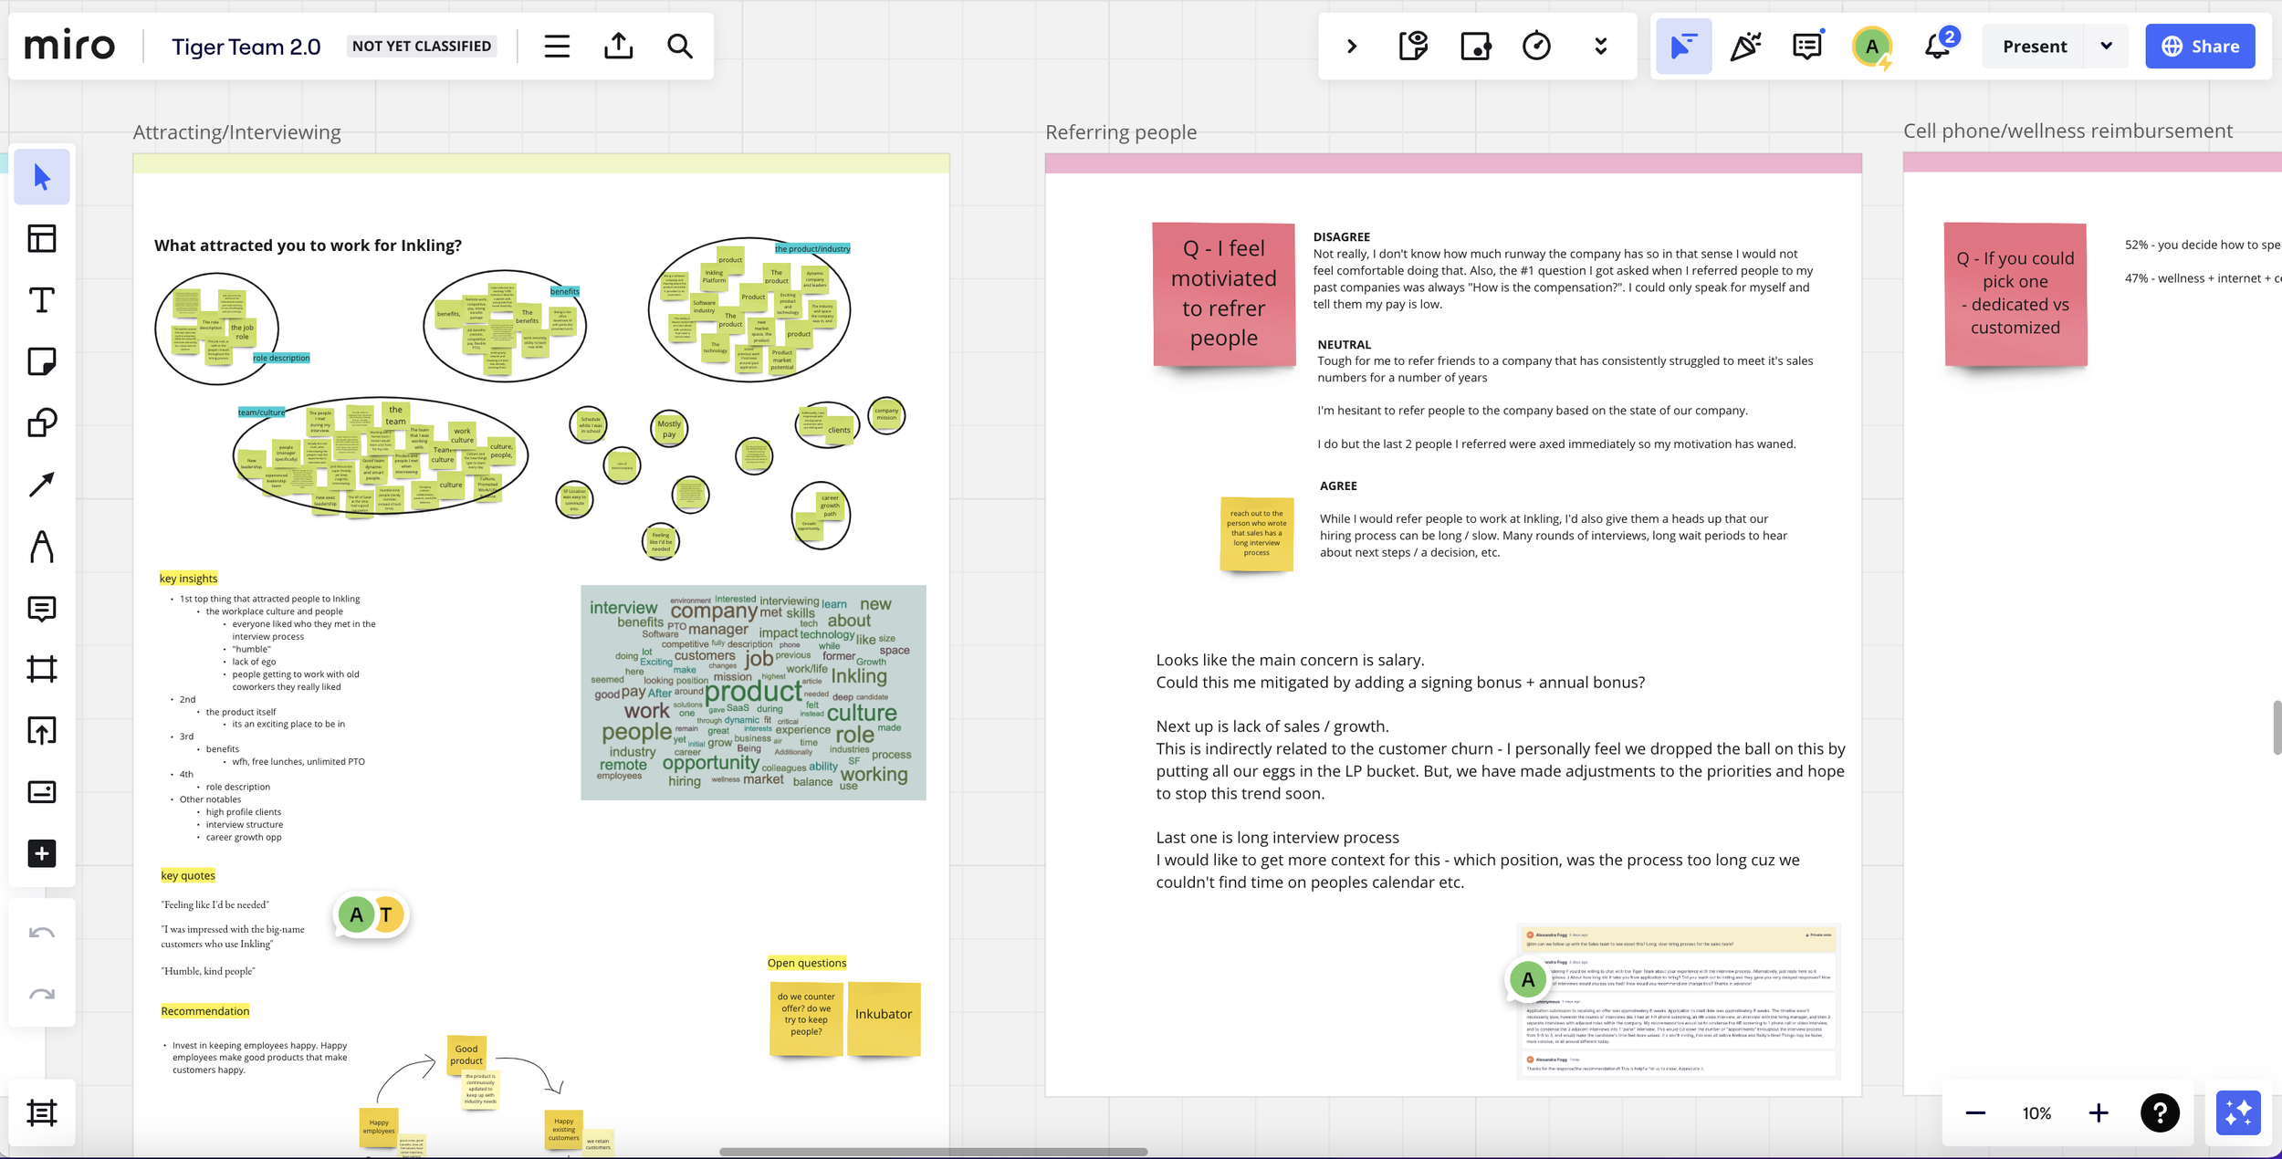
Task: Click the 'key insights' highlighted heading
Action: click(x=189, y=579)
